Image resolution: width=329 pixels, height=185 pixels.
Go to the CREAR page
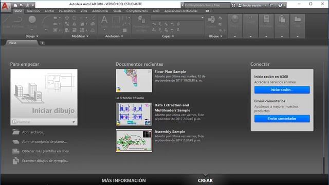tap(205, 180)
